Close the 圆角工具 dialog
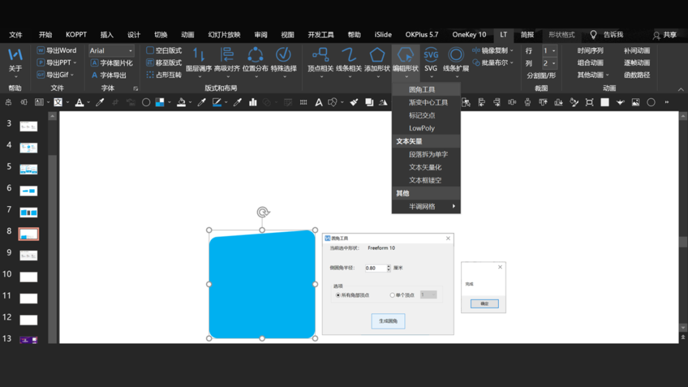This screenshot has width=688, height=387. (448, 238)
